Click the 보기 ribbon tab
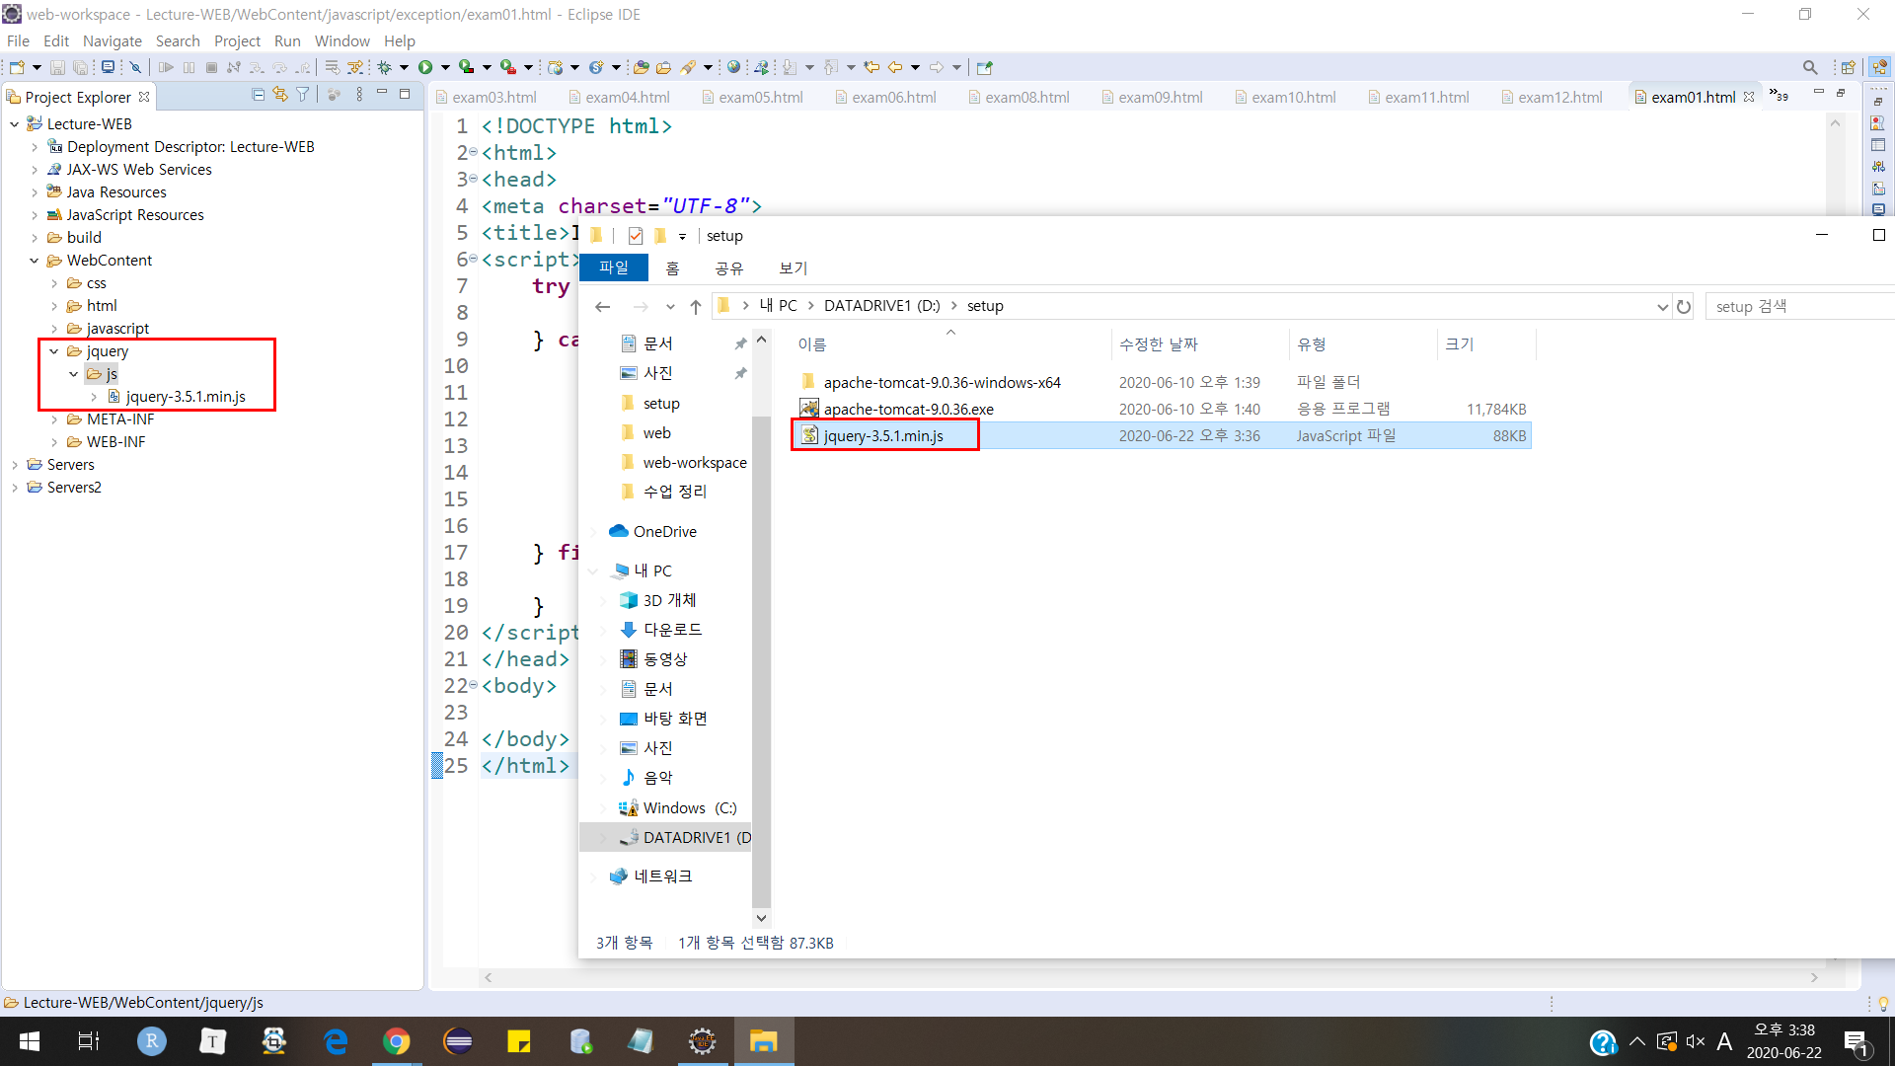1895x1066 pixels. (x=793, y=268)
